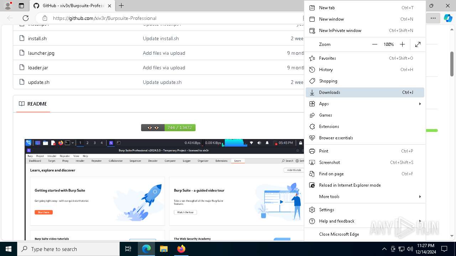Open New tab from Edge menu
456x256 pixels.
coord(365,8)
